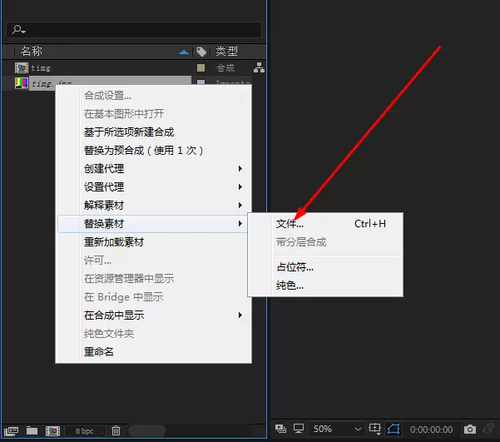
Task: Change timg composition label color swatch
Action: 200,67
